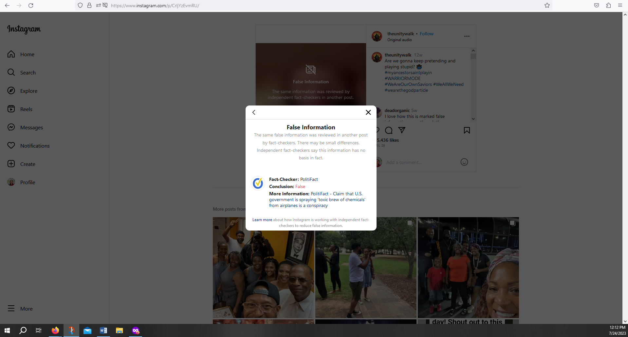View Notifications heart icon
Viewport: 628px width, 337px height.
coord(11,145)
